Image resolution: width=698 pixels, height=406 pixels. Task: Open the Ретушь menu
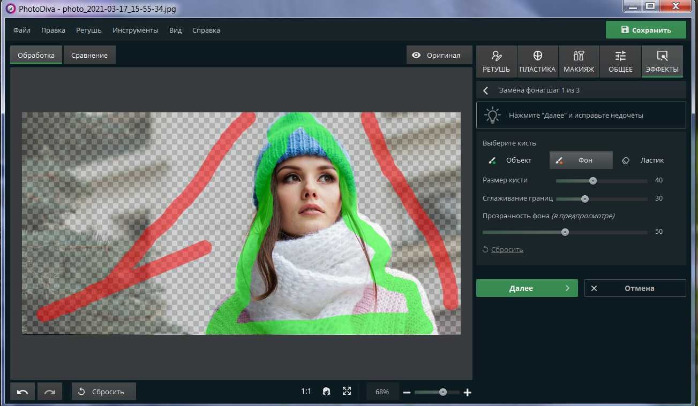pos(88,30)
